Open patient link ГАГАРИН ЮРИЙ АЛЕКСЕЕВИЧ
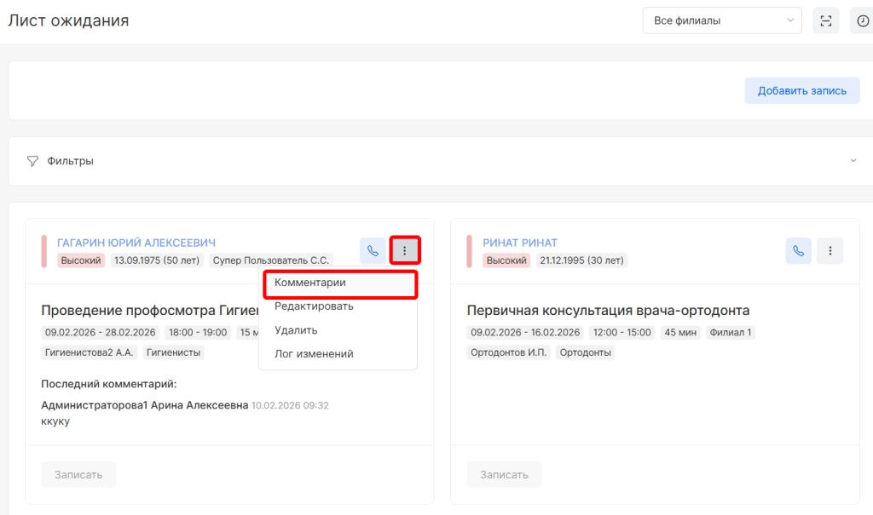The image size is (873, 515). [136, 243]
